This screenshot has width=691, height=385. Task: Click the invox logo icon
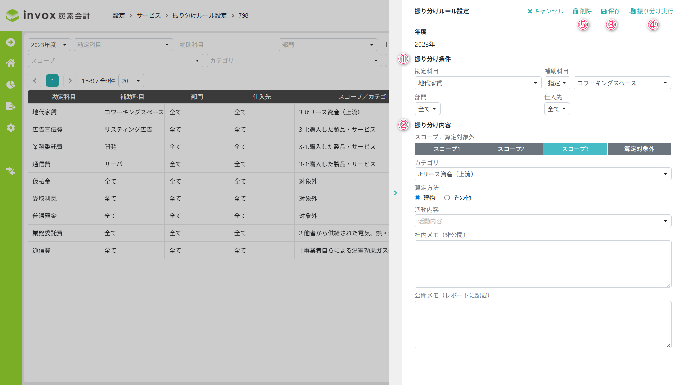click(13, 15)
